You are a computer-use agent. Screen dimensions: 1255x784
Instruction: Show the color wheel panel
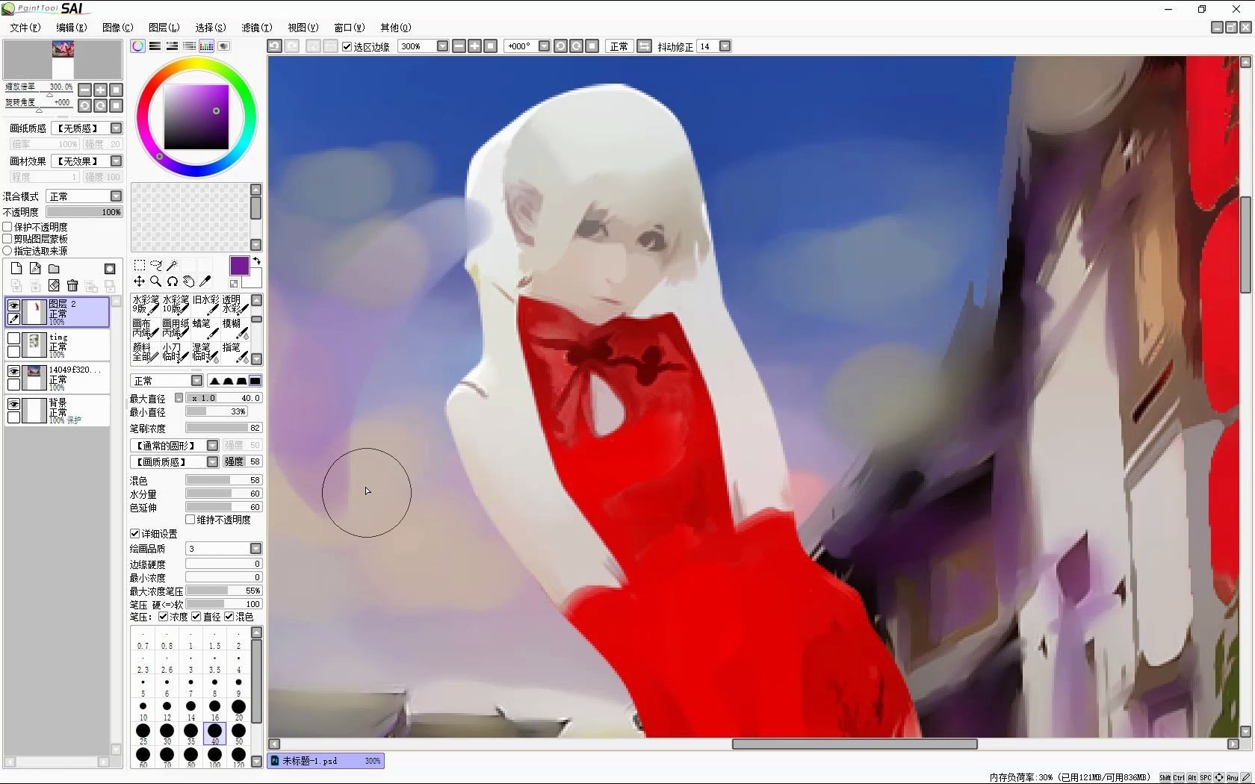click(138, 46)
